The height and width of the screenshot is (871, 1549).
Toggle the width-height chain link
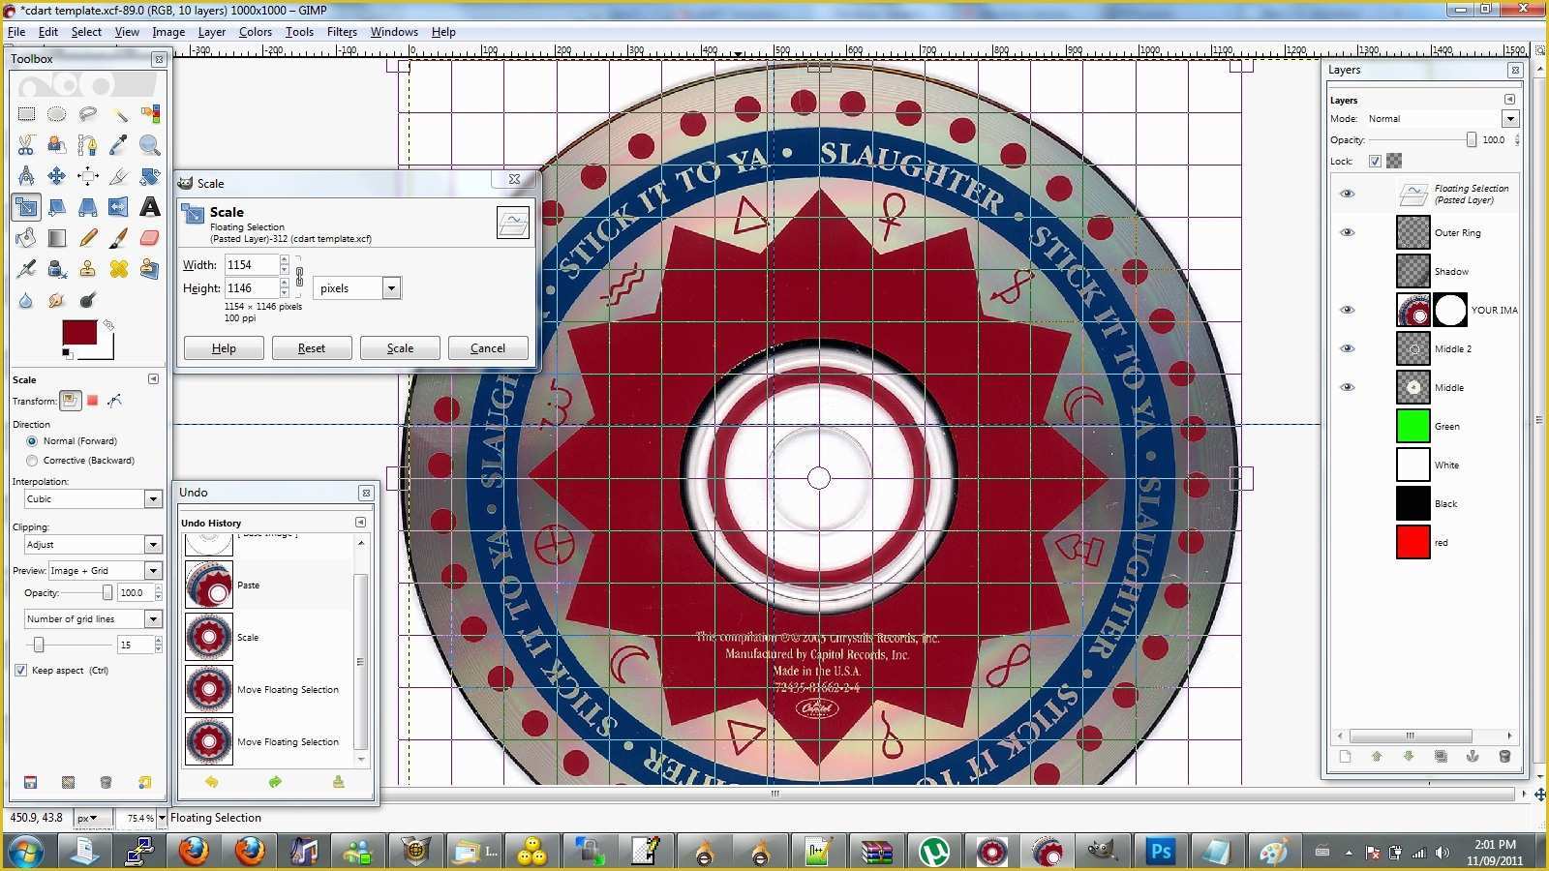pos(299,277)
